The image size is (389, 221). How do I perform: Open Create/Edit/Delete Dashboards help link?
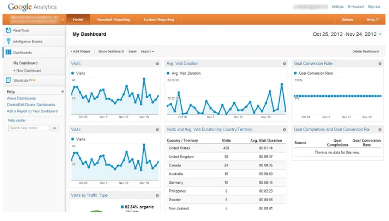31,105
